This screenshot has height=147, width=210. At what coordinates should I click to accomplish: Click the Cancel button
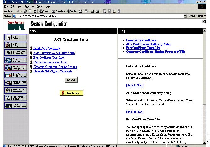(x=71, y=80)
